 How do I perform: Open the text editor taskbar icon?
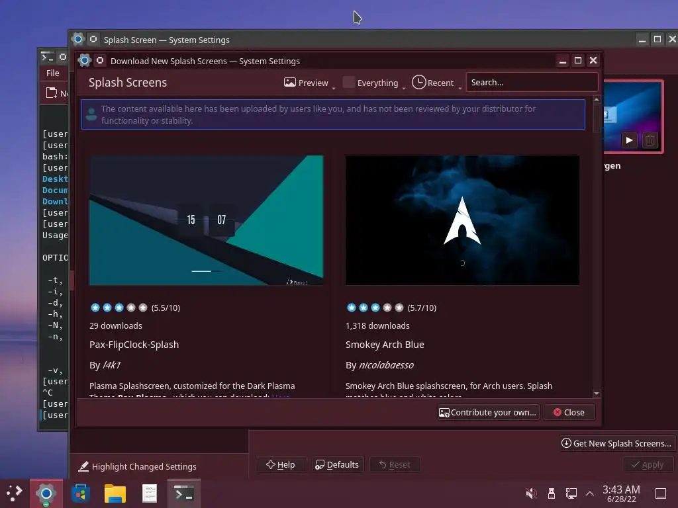click(x=150, y=493)
